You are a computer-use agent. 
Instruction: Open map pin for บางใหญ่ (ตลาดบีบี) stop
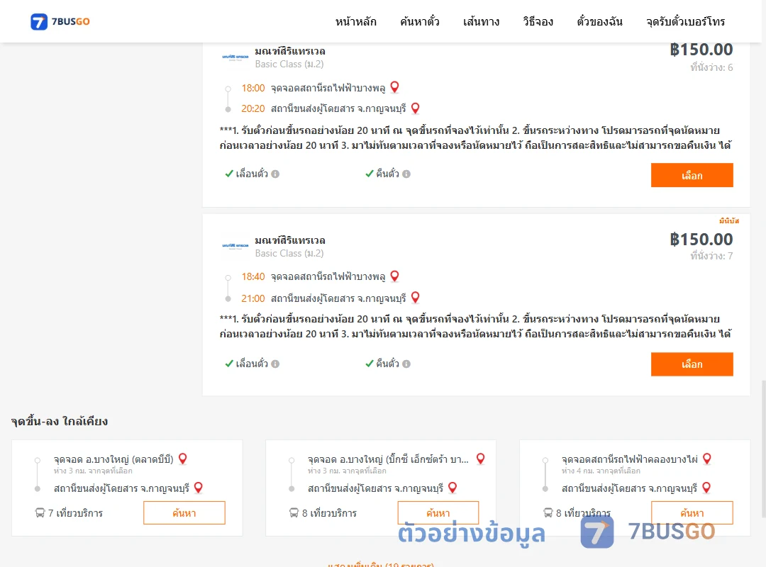pos(183,459)
